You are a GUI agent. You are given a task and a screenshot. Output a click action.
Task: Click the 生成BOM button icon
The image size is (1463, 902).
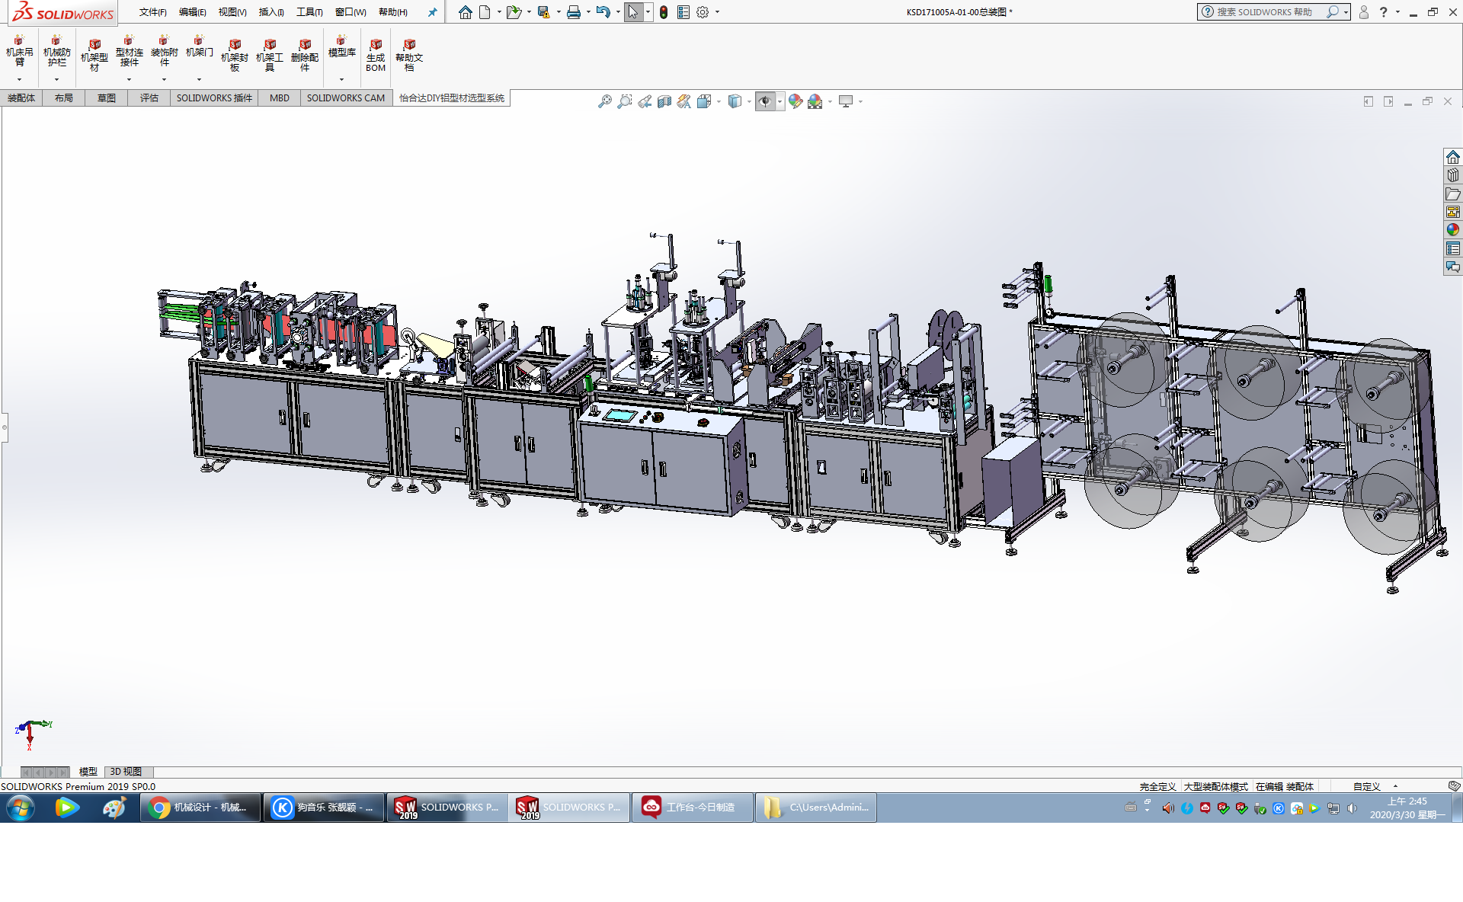tap(376, 46)
